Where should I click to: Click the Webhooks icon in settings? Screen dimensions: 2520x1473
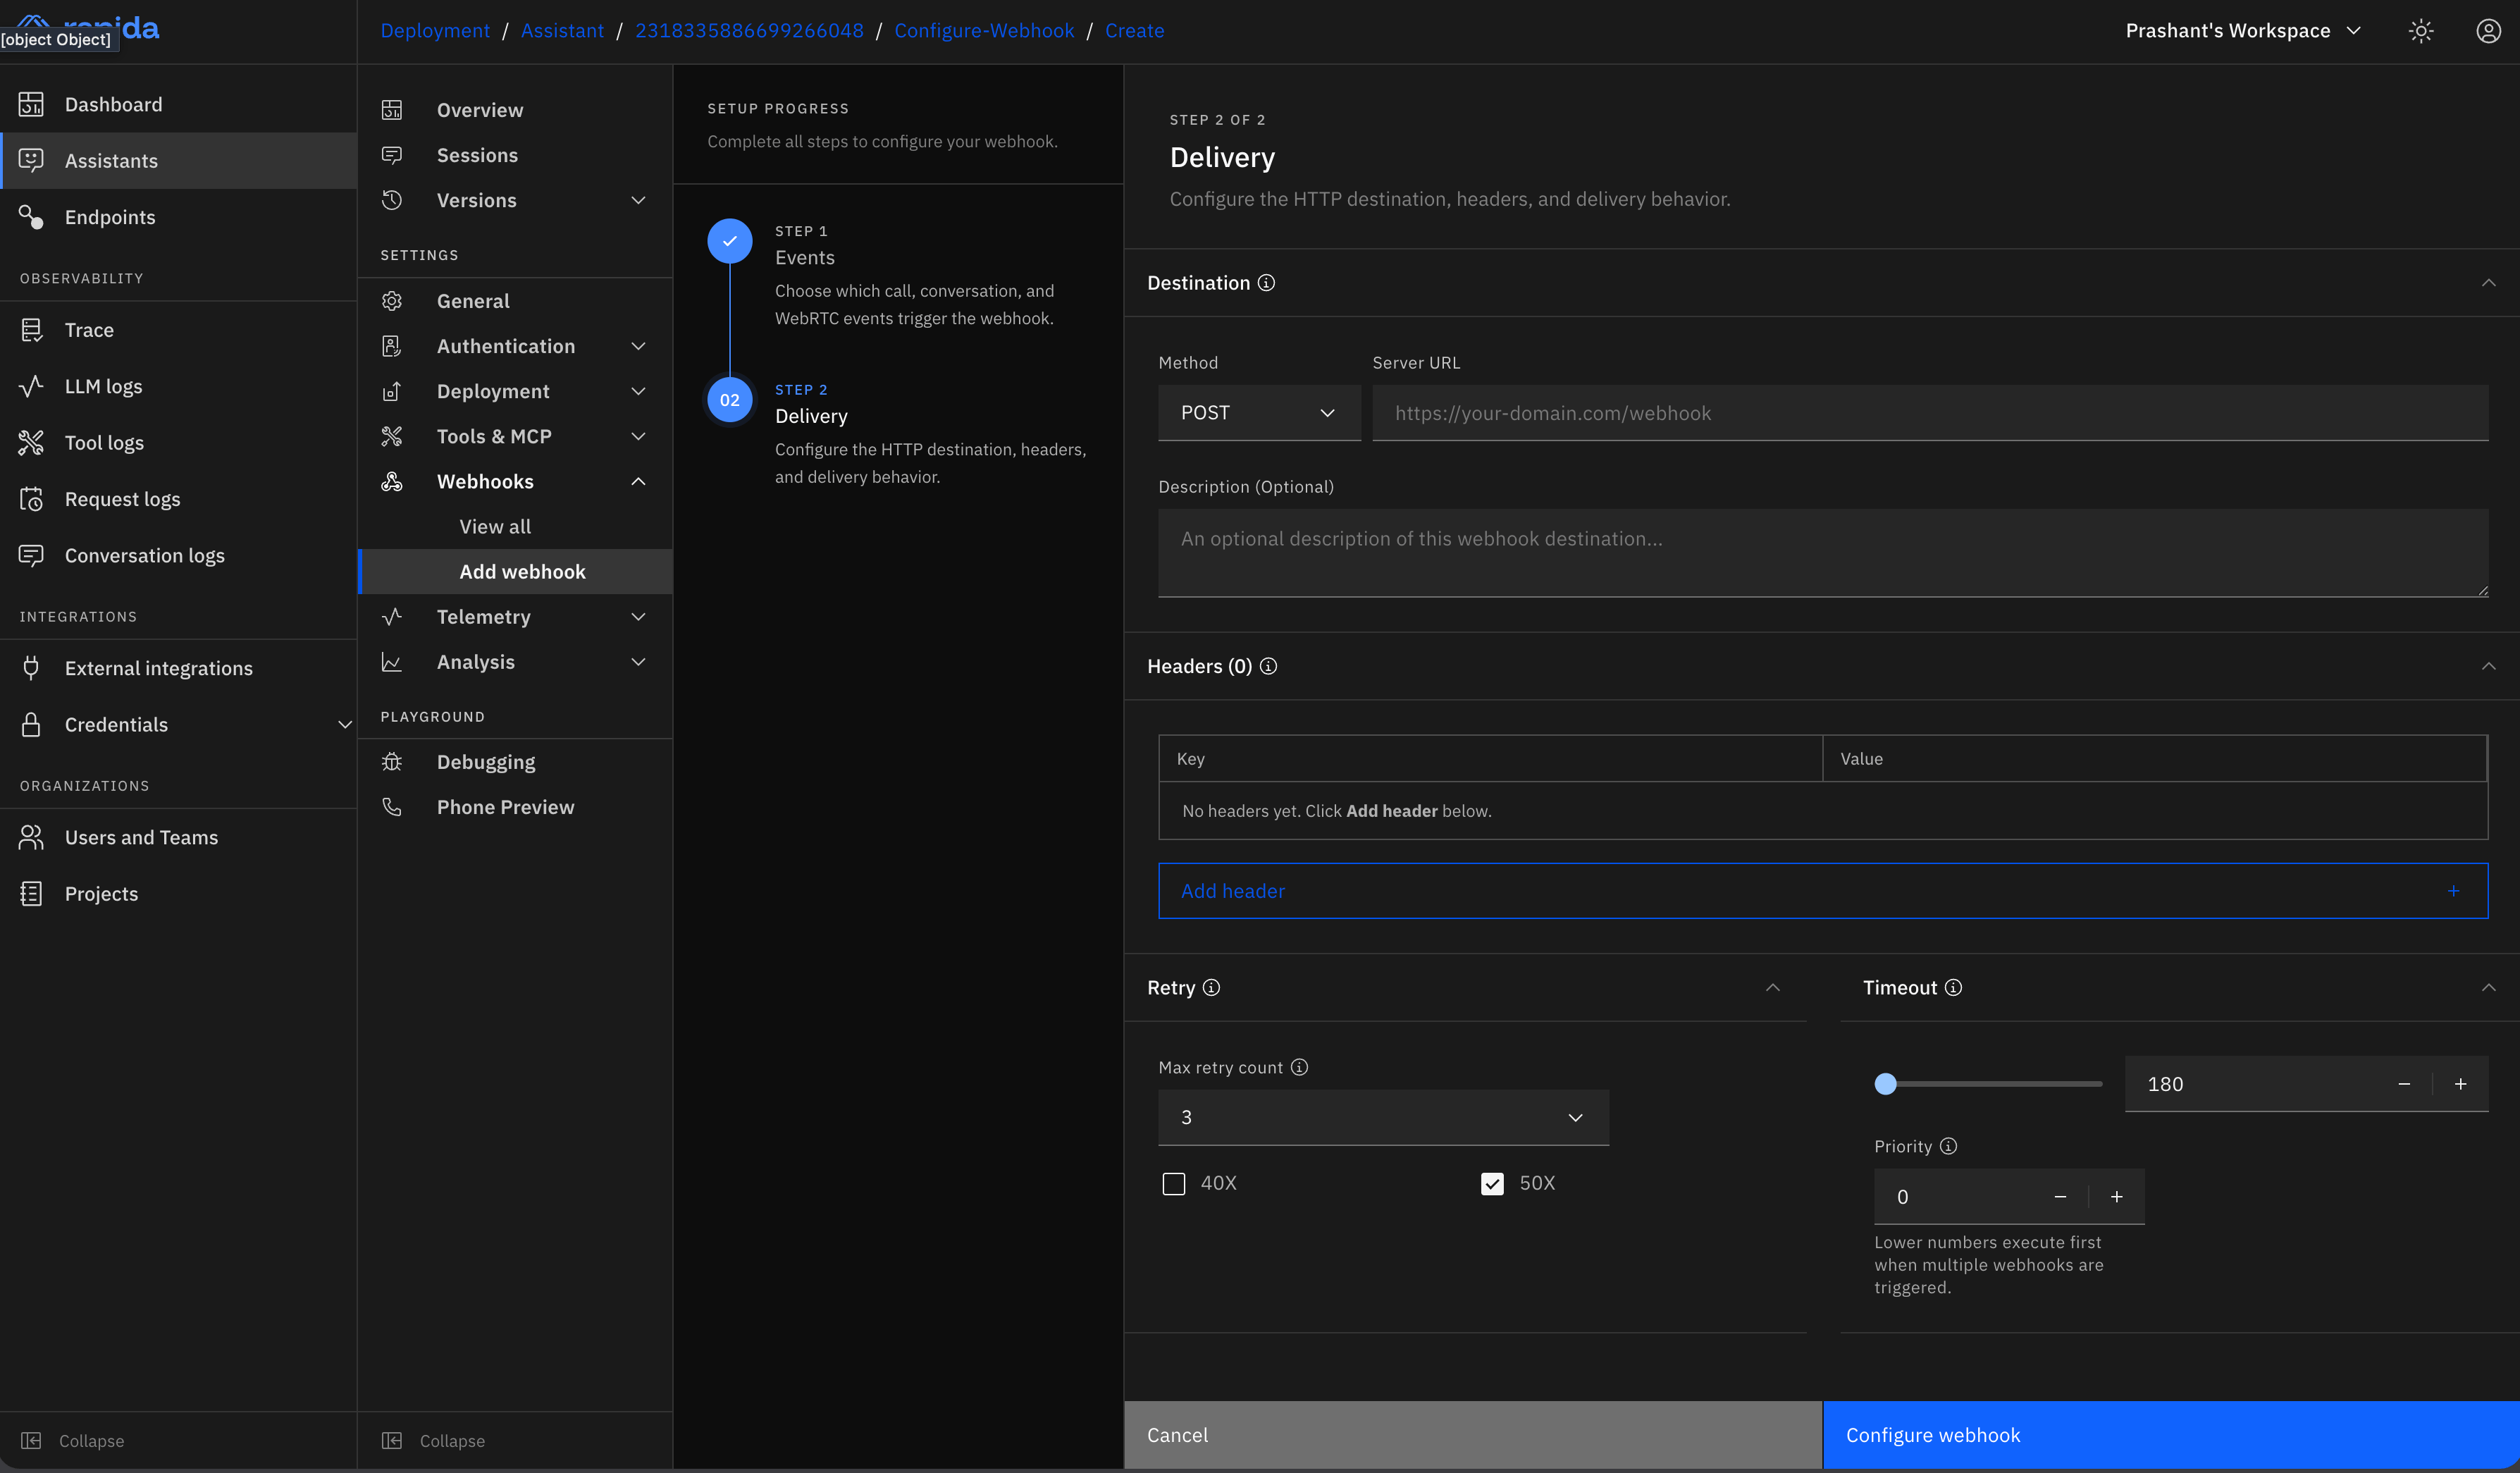(x=392, y=482)
